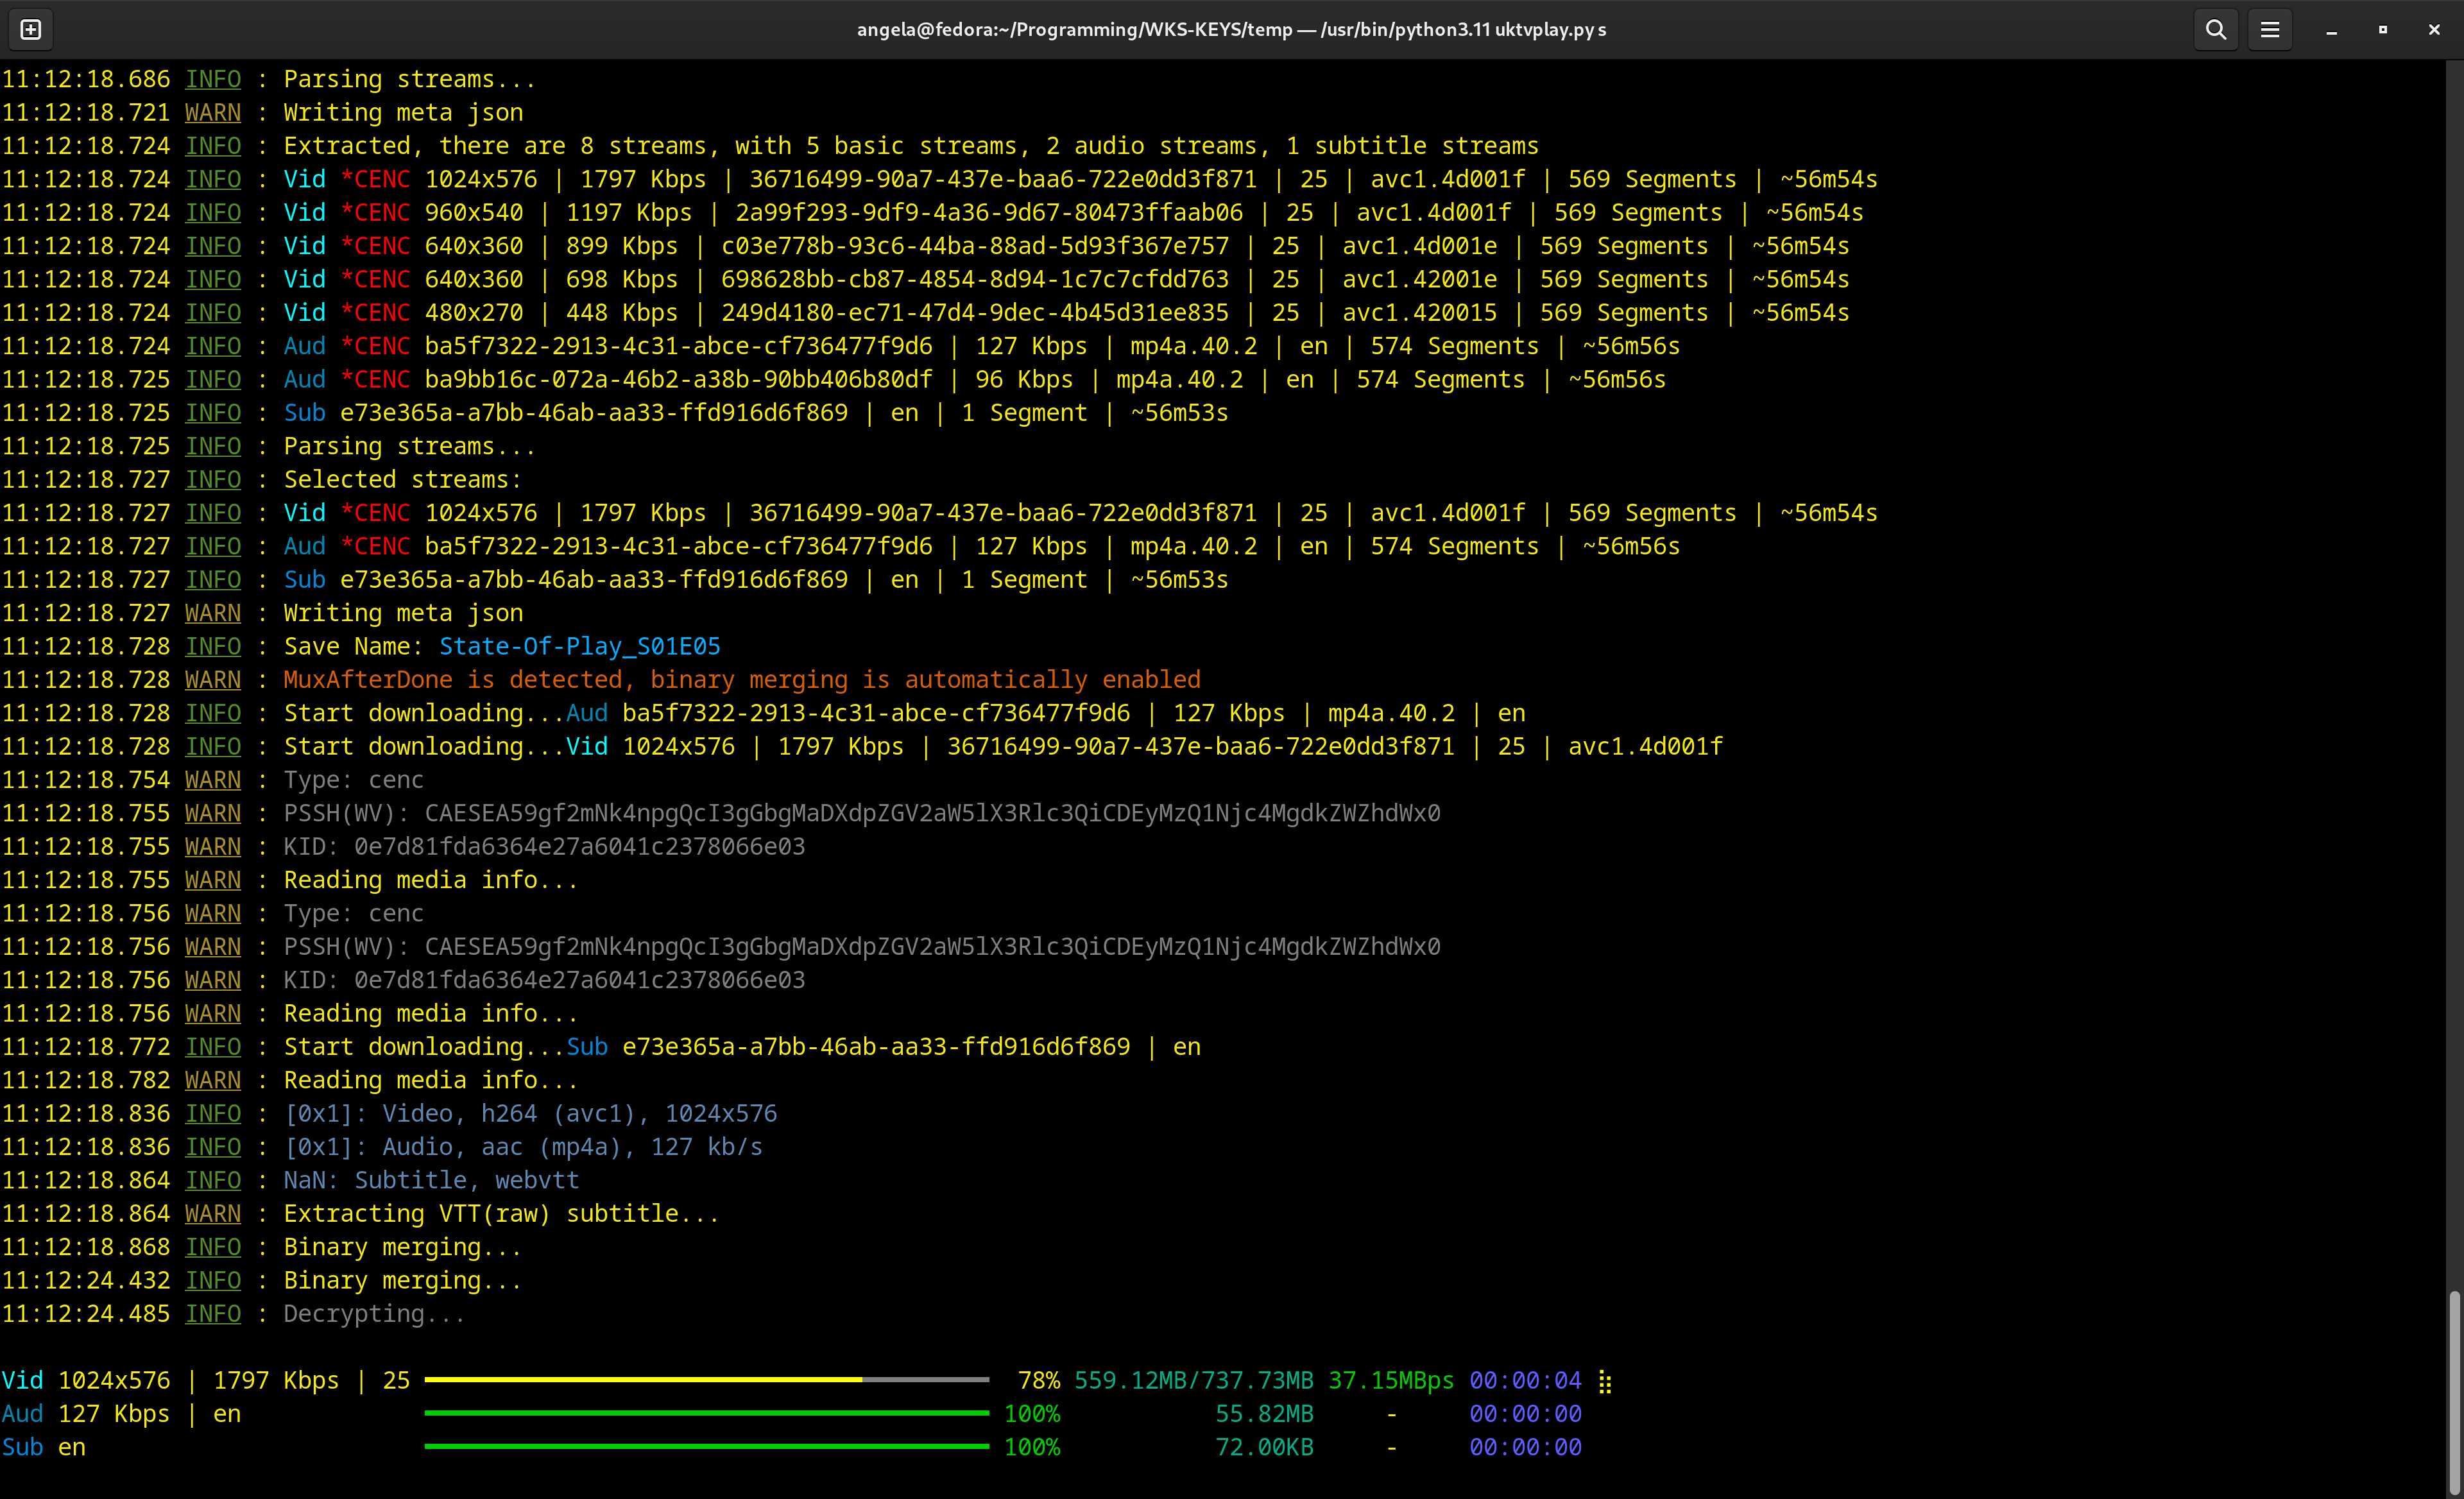The height and width of the screenshot is (1499, 2464).
Task: Click the terminal search icon
Action: (x=2216, y=30)
